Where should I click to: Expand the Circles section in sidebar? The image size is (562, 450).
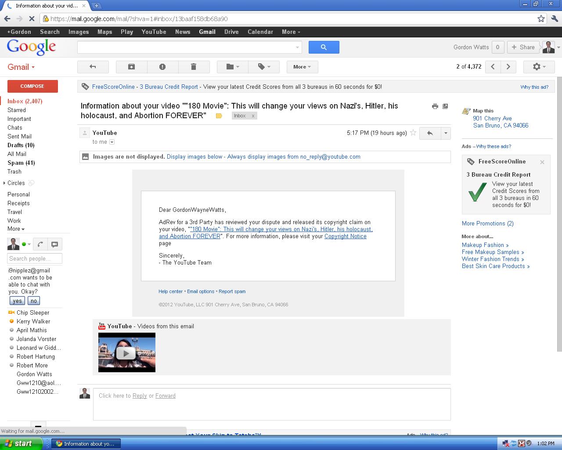point(4,183)
